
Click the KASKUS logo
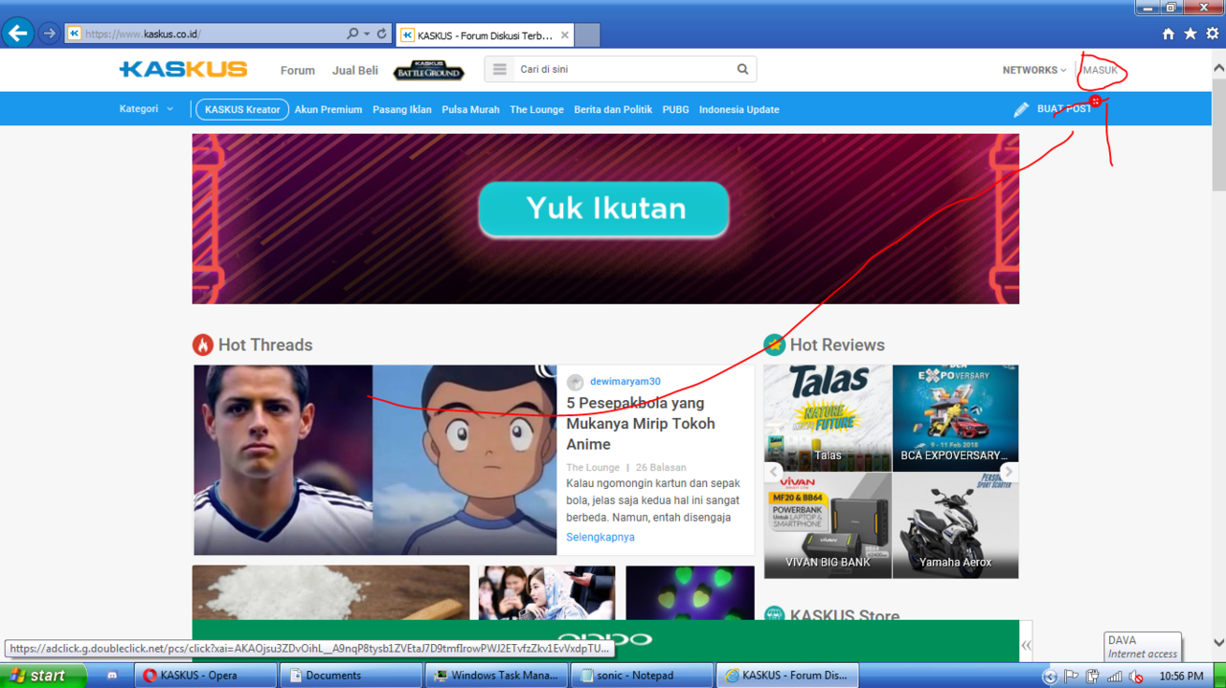tap(183, 69)
